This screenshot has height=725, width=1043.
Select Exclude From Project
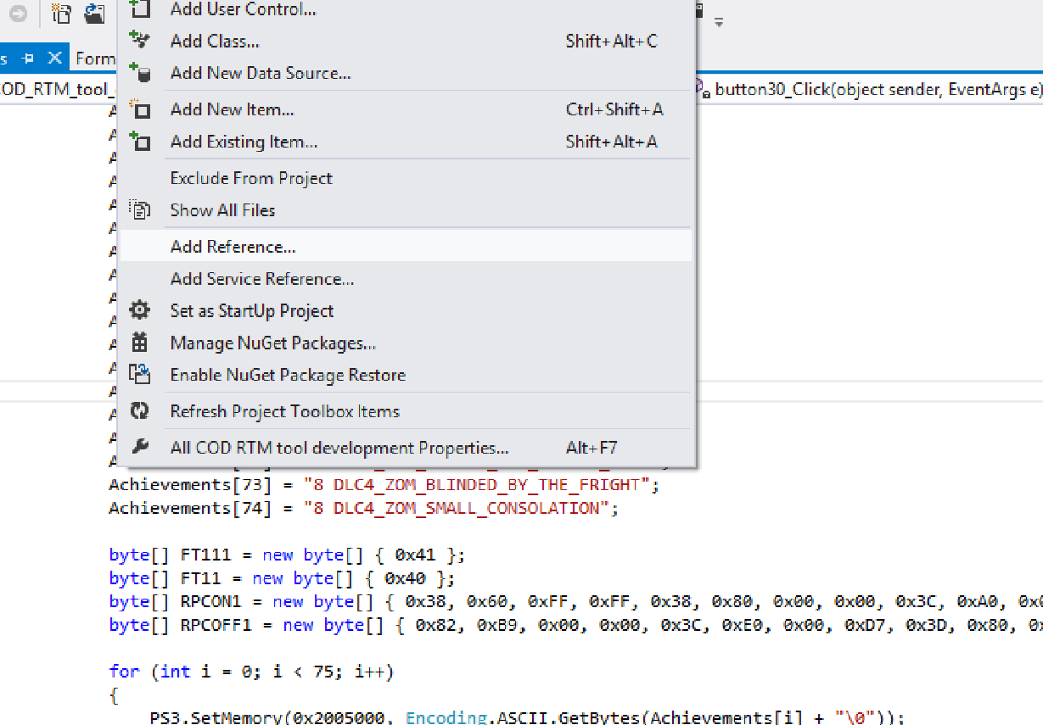coord(406,178)
